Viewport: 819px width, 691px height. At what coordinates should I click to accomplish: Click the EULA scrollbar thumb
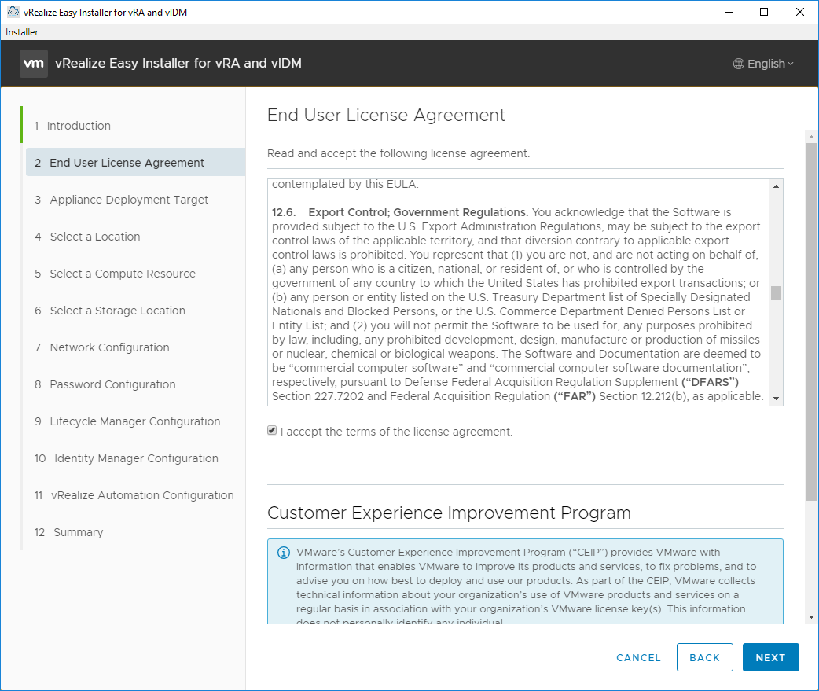777,292
